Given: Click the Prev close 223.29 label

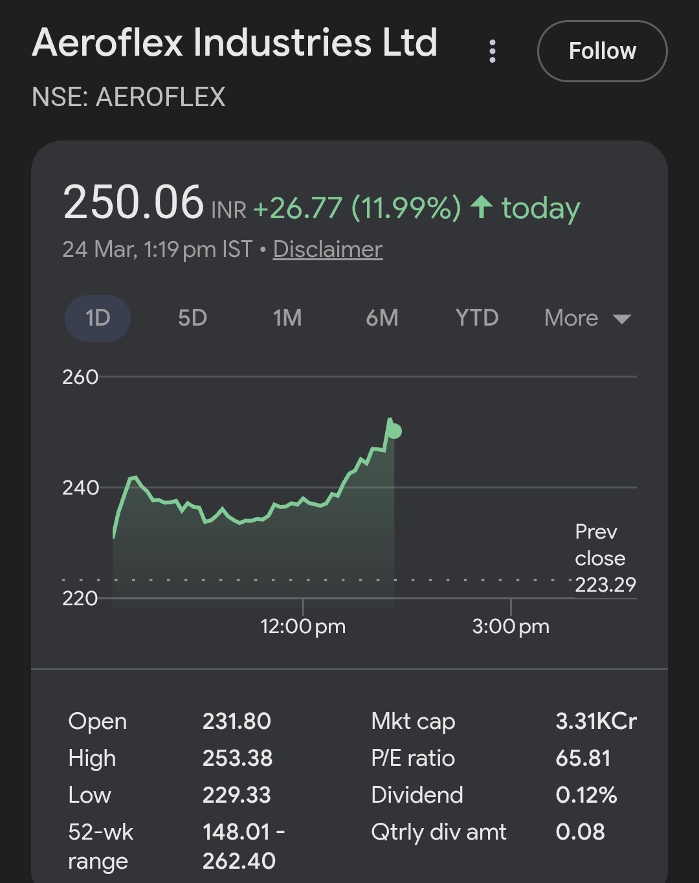Looking at the screenshot, I should coord(605,558).
